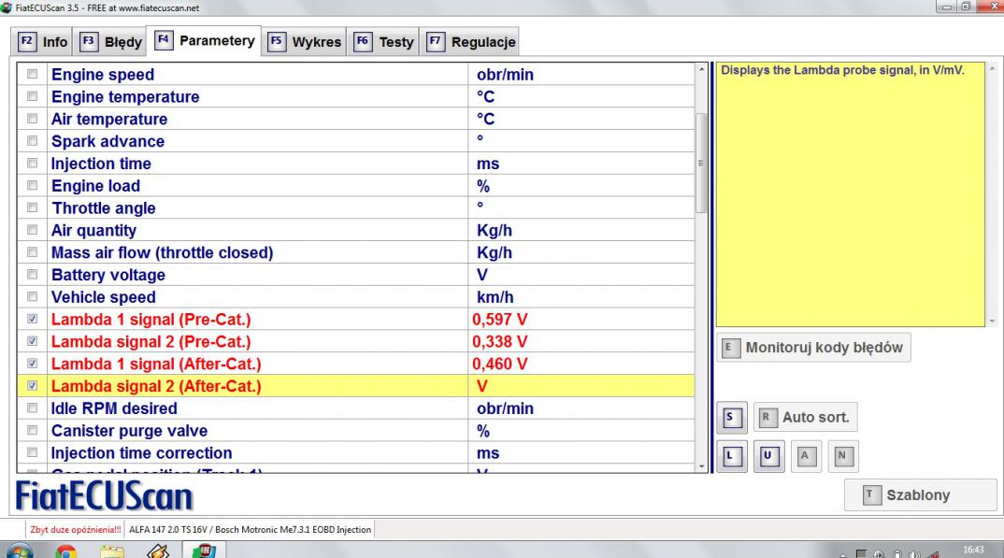
Task: Open the Wykres tab
Action: click(305, 42)
